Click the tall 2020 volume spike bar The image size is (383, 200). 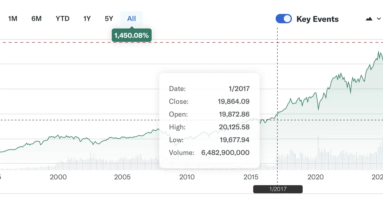pos(318,151)
